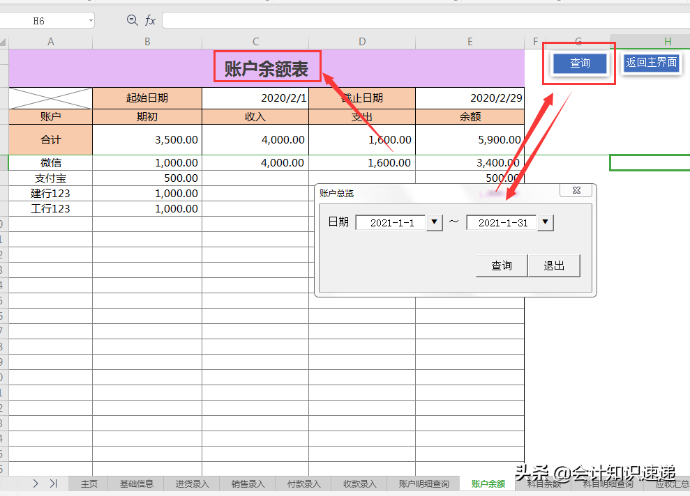Viewport: 690px width, 496px height.
Task: Click the total 余额 cell 5,900.00
Action: point(470,140)
